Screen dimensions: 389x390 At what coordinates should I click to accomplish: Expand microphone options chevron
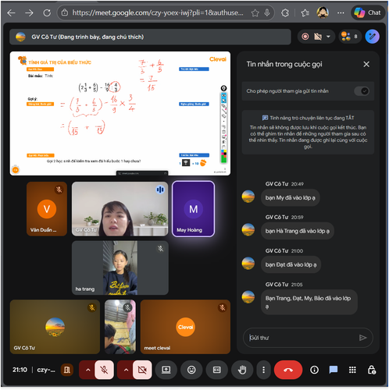click(88, 370)
